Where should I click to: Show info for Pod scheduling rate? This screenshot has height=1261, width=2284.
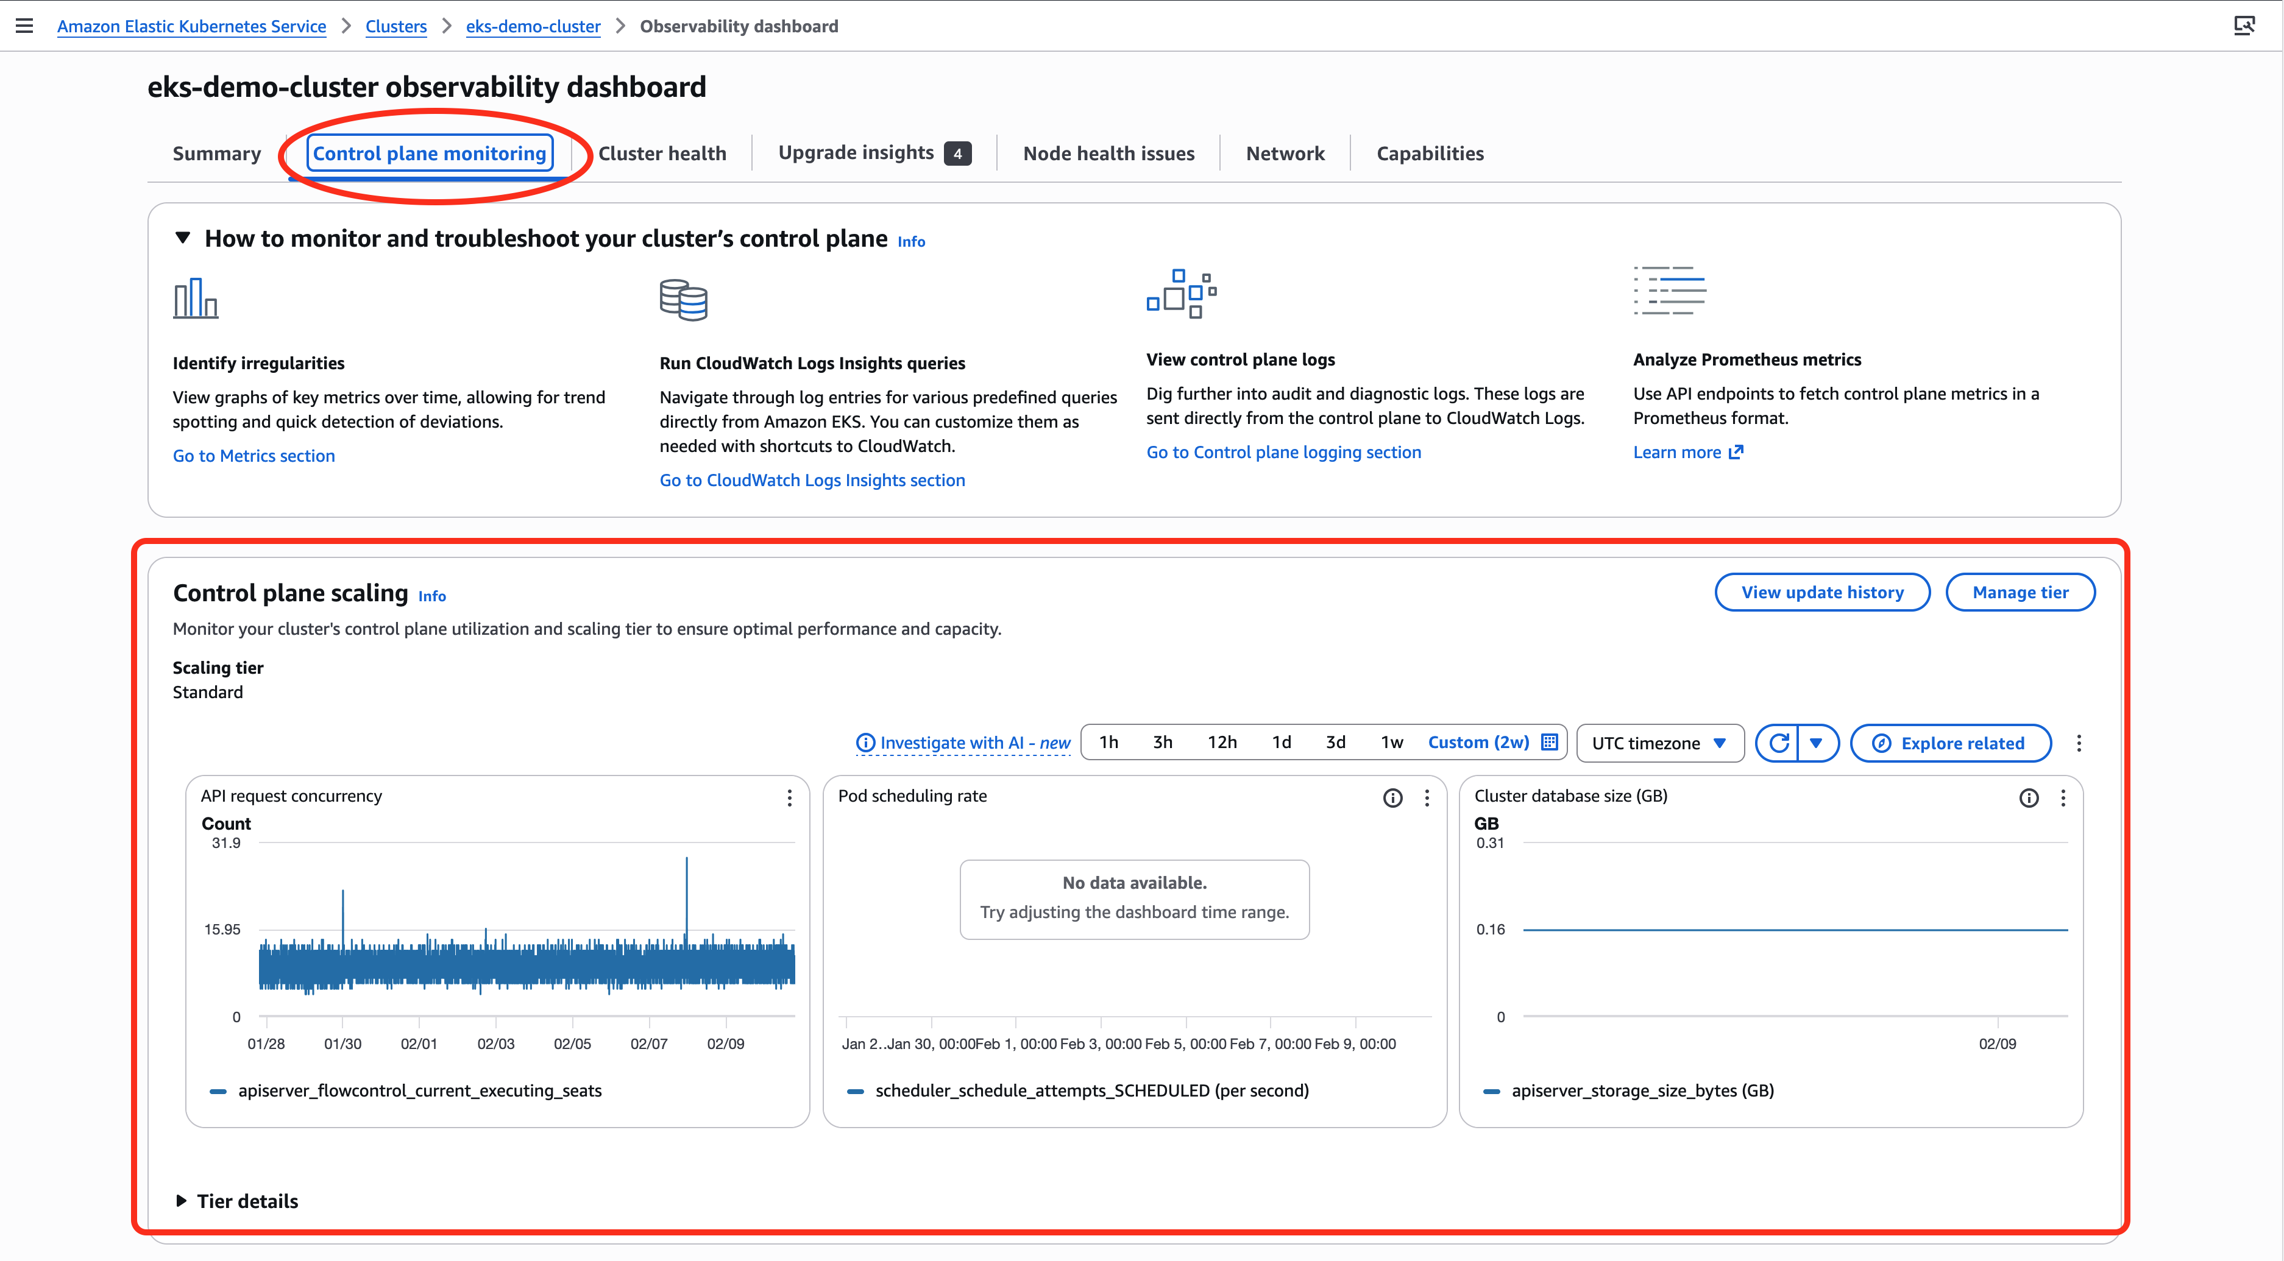click(x=1392, y=797)
